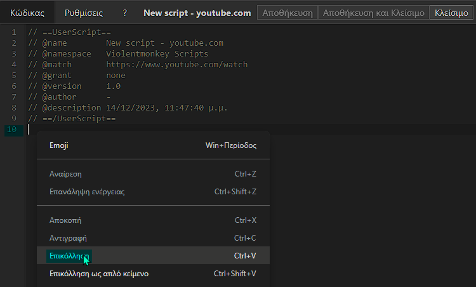Click line number 10 in the gutter
Screen dimensions: 476x287
click(11, 130)
